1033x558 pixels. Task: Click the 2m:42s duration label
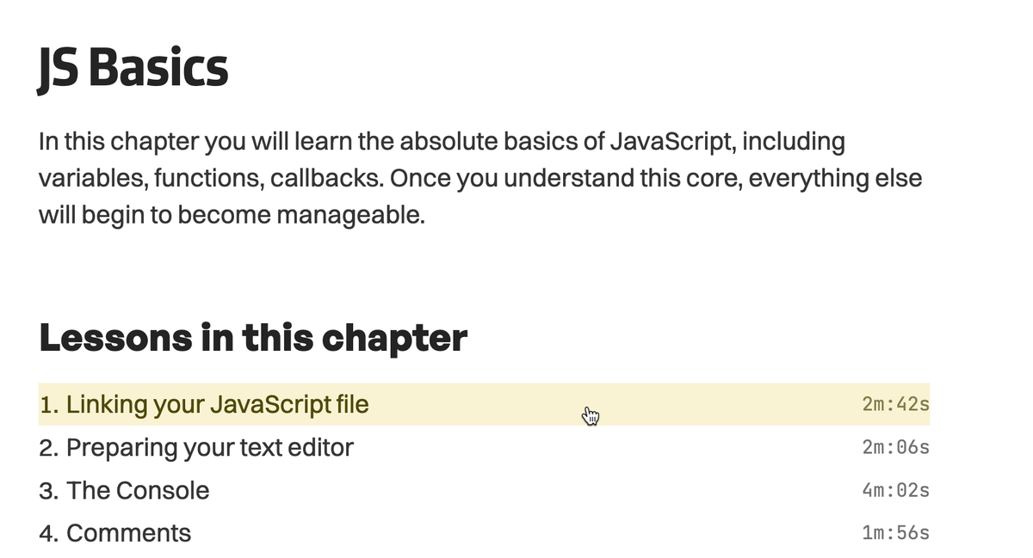click(x=895, y=404)
